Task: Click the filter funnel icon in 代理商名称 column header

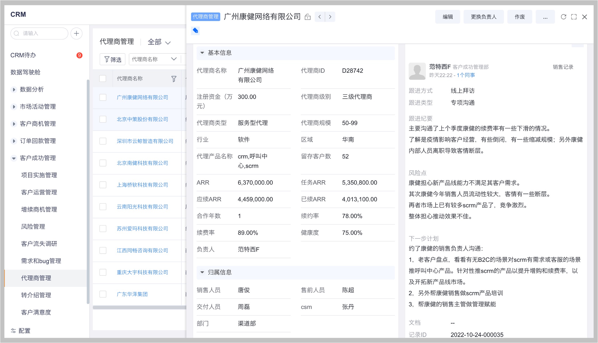Action: click(174, 79)
